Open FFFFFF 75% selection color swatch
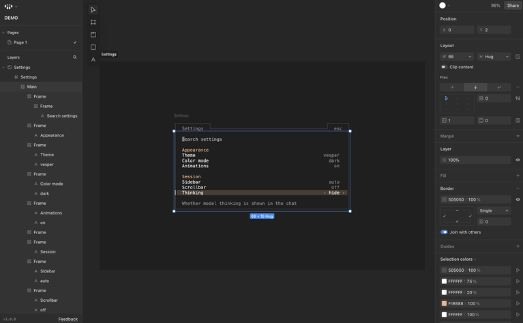 [x=444, y=281]
